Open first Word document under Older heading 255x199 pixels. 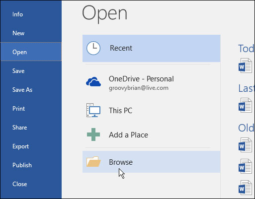coord(245,145)
